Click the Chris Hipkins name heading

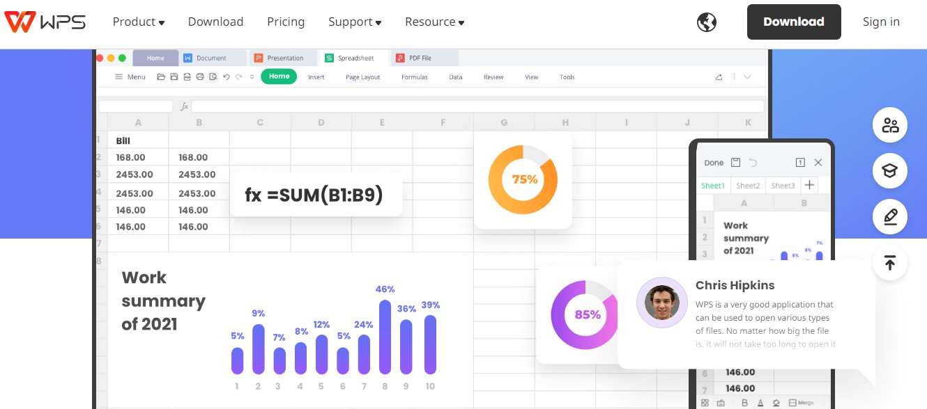[735, 285]
